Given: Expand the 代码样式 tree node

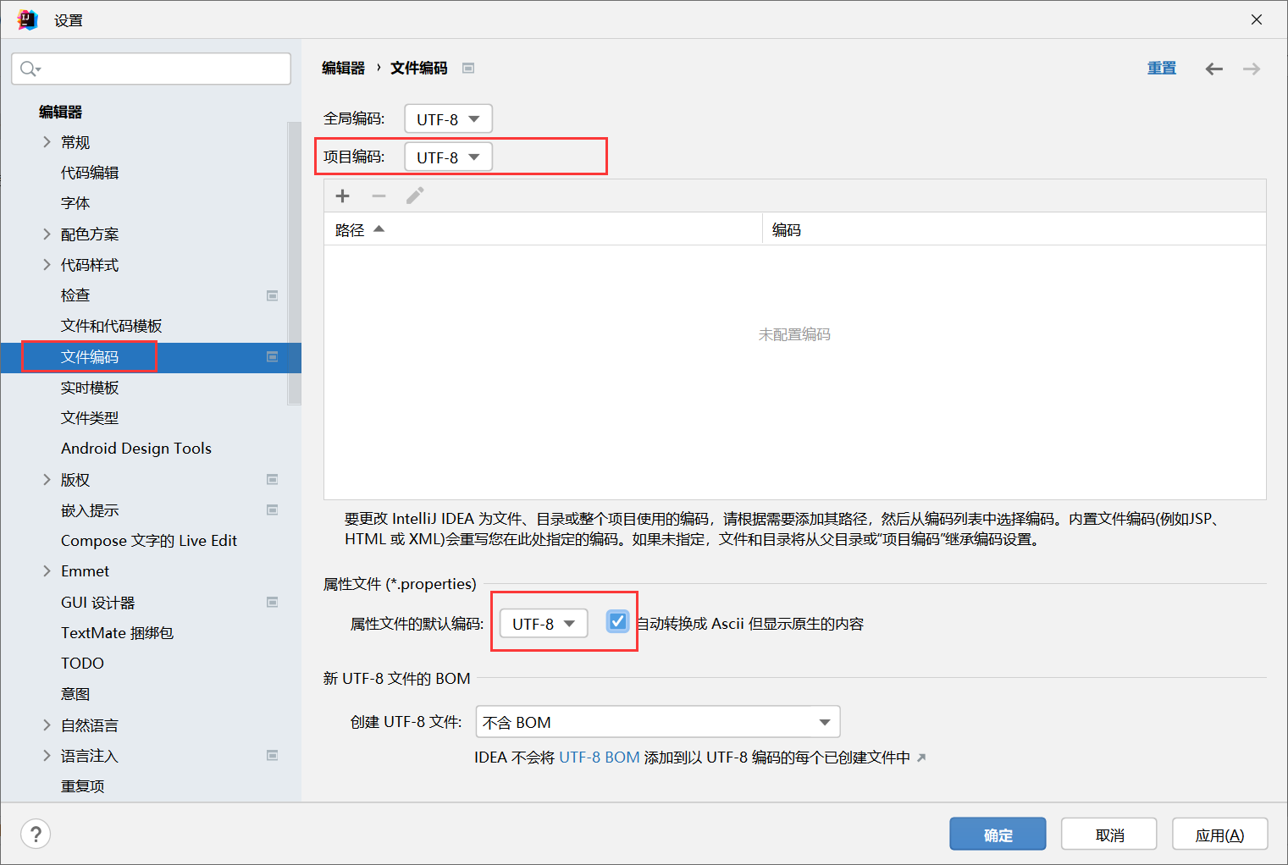Looking at the screenshot, I should point(47,265).
